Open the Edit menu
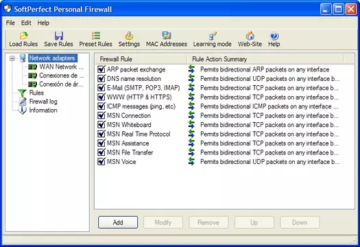 point(26,23)
